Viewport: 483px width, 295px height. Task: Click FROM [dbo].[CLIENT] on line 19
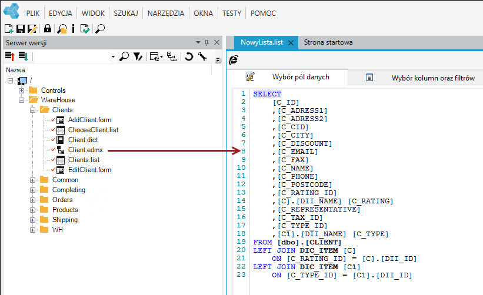tap(297, 242)
